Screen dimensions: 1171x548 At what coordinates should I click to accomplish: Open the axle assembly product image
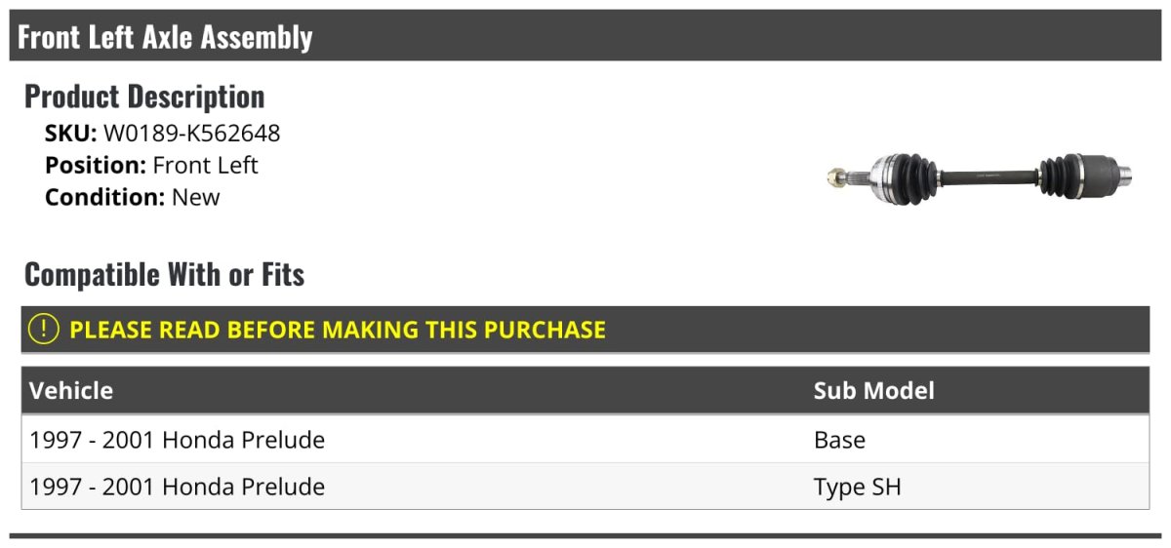coord(979,176)
